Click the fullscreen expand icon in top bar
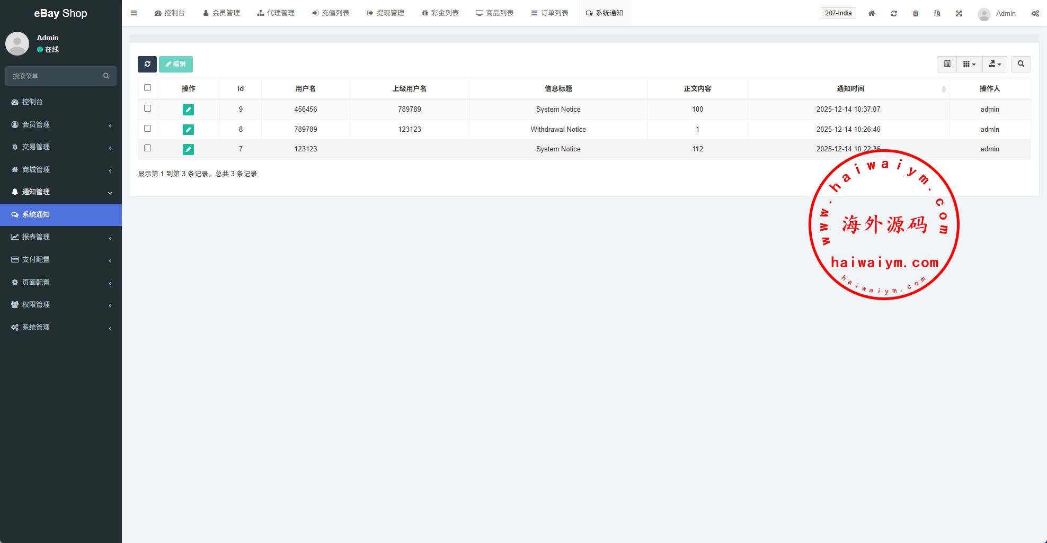 (x=959, y=13)
